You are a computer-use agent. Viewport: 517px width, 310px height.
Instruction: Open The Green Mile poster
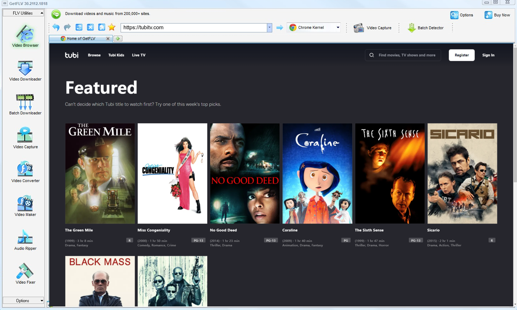[x=100, y=174]
